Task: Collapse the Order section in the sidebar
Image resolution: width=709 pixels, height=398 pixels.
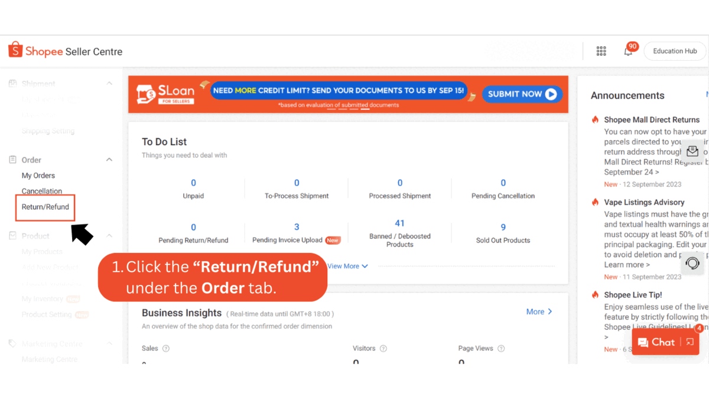Action: (109, 159)
